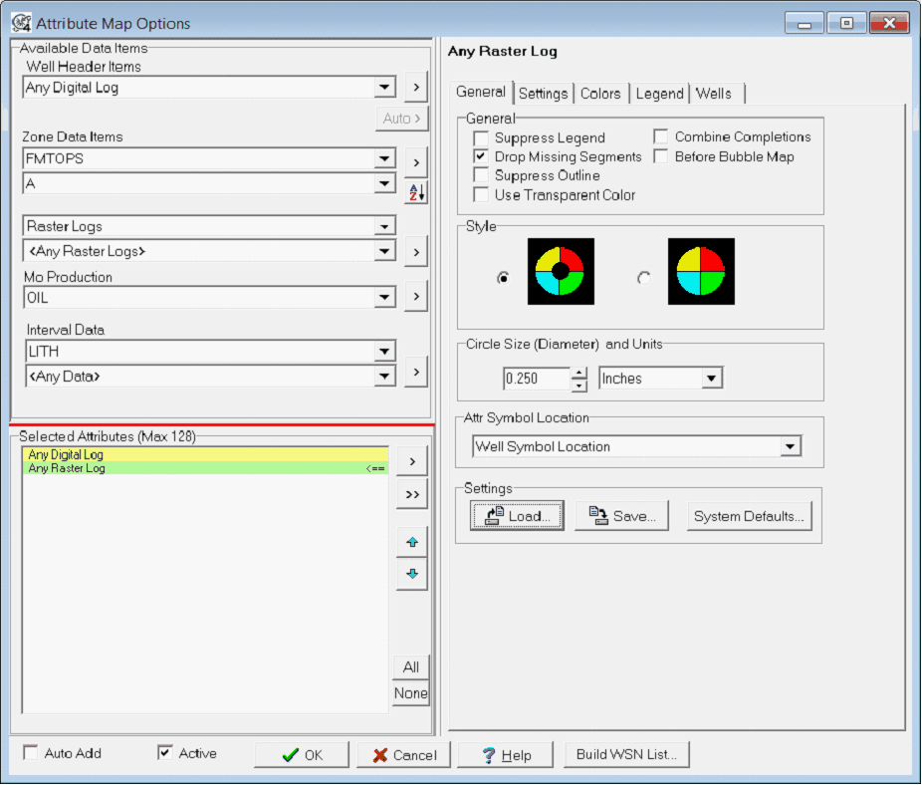The width and height of the screenshot is (922, 785).
Task: Toggle the Auto Add checkbox
Action: tap(31, 753)
